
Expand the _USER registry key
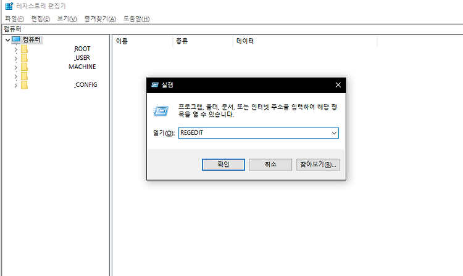coord(16,59)
